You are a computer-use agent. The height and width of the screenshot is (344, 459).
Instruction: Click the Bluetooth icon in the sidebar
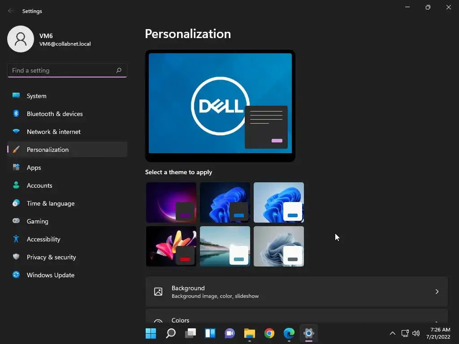pyautogui.click(x=16, y=113)
